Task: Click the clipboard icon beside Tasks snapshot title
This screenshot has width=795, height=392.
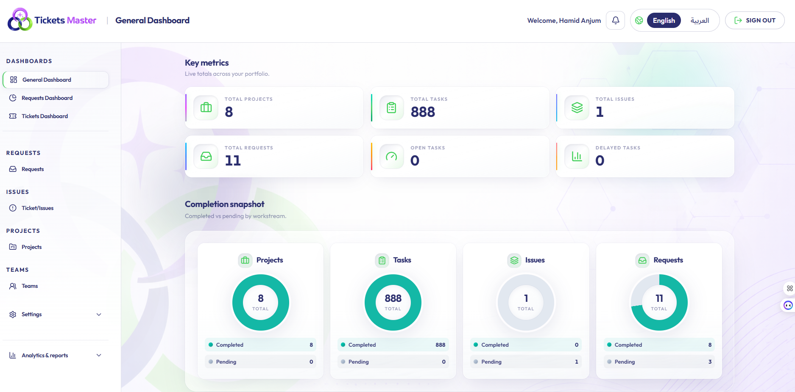Action: click(x=382, y=260)
